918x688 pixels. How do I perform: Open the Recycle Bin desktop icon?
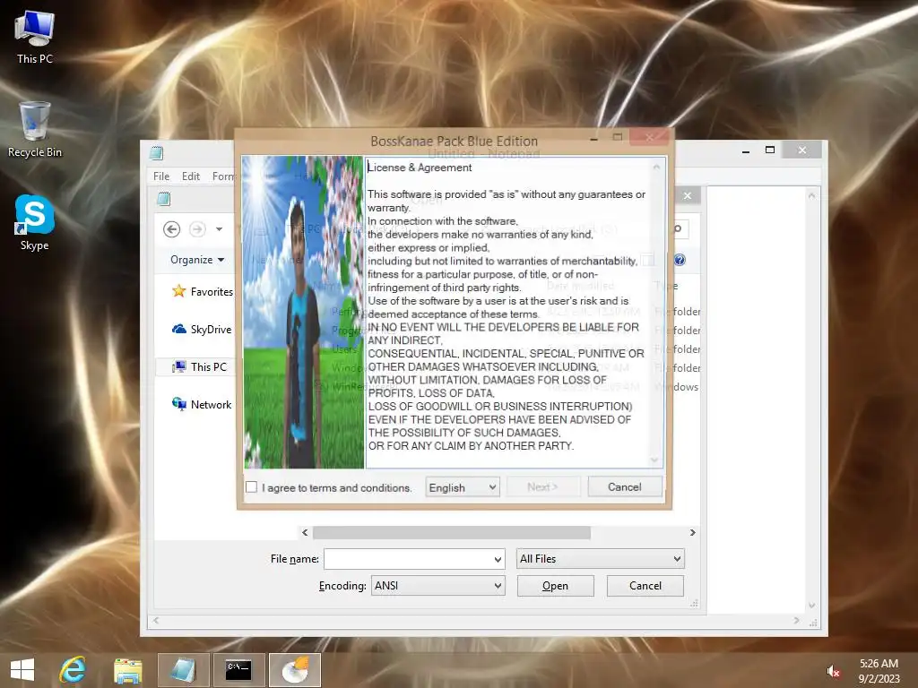(x=35, y=130)
